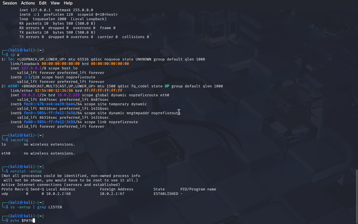Click the ss -antup grep LISTEN command

tap(36, 207)
